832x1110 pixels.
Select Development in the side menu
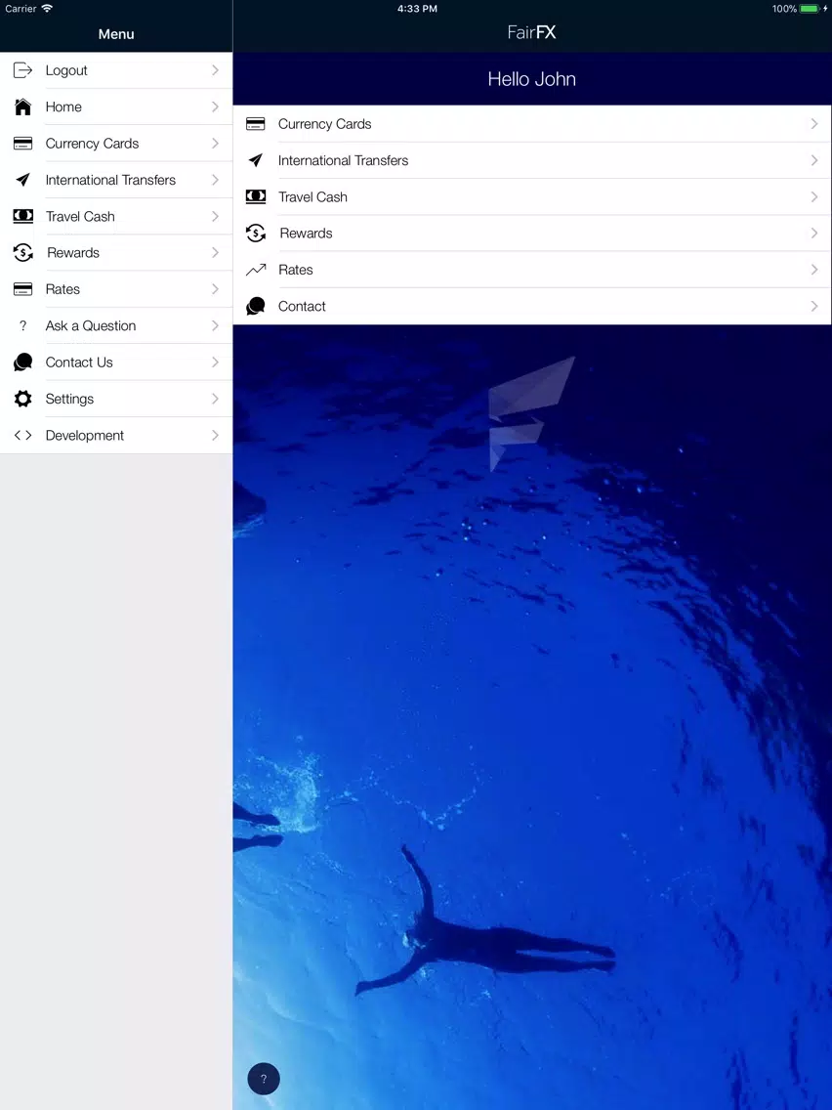tap(116, 436)
